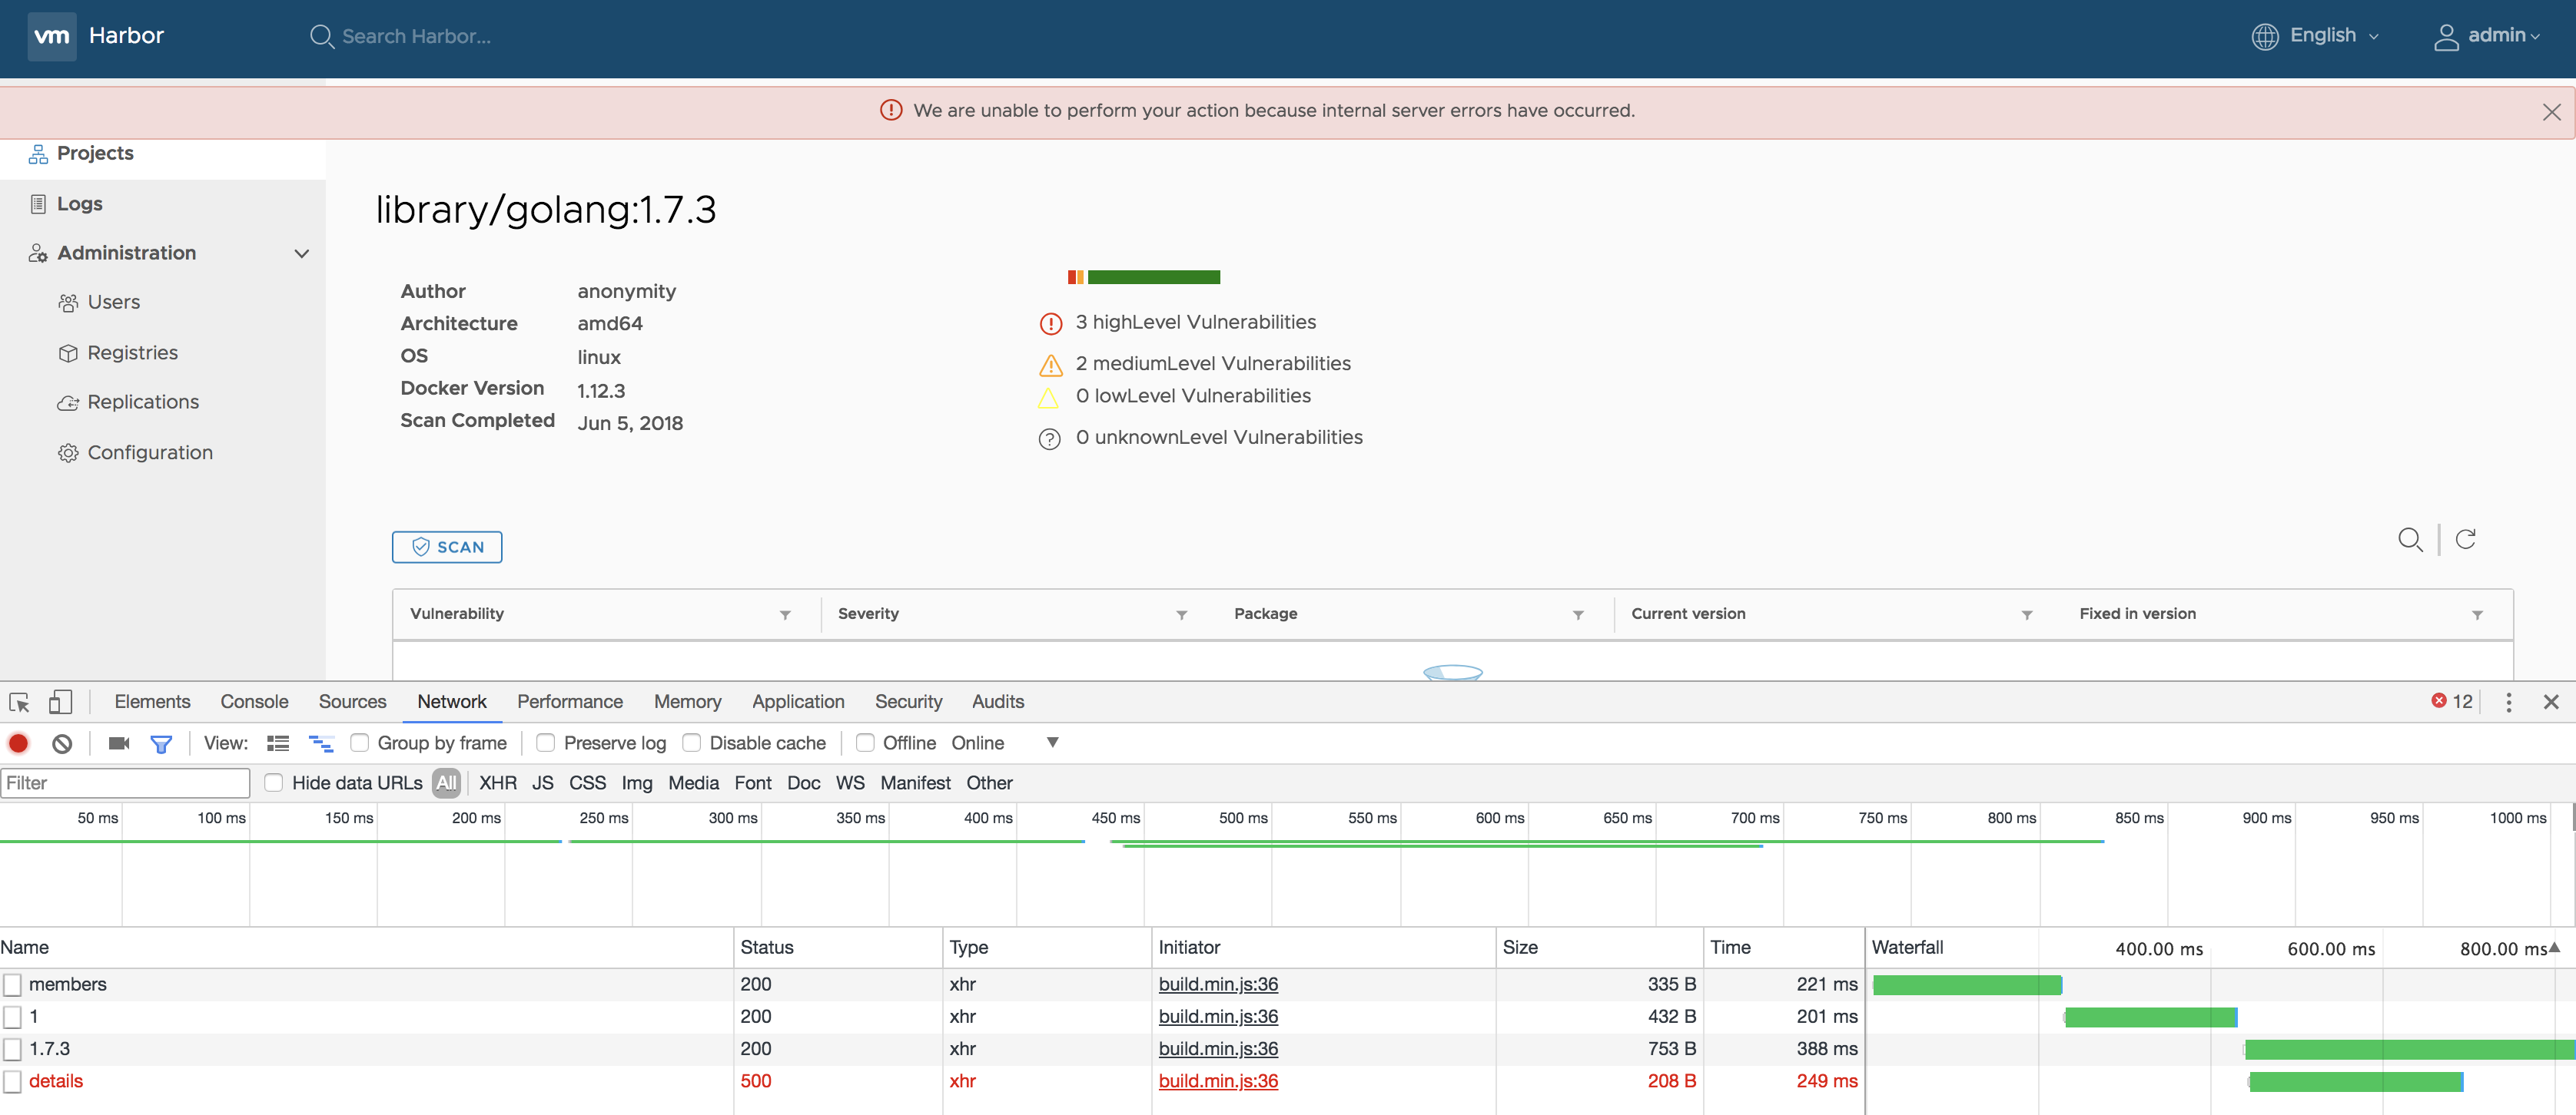
Task: Clear the network log with the clear icon
Action: 62,743
